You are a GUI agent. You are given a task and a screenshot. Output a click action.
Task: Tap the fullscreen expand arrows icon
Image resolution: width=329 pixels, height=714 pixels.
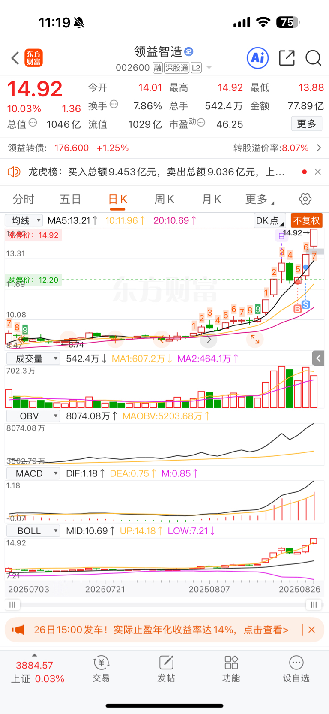click(x=255, y=339)
